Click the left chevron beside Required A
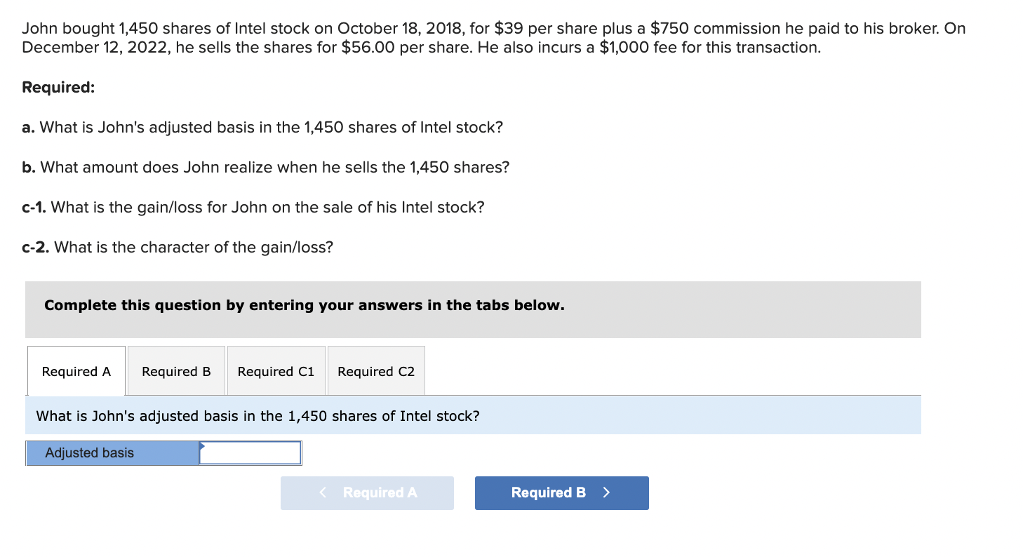 323,492
